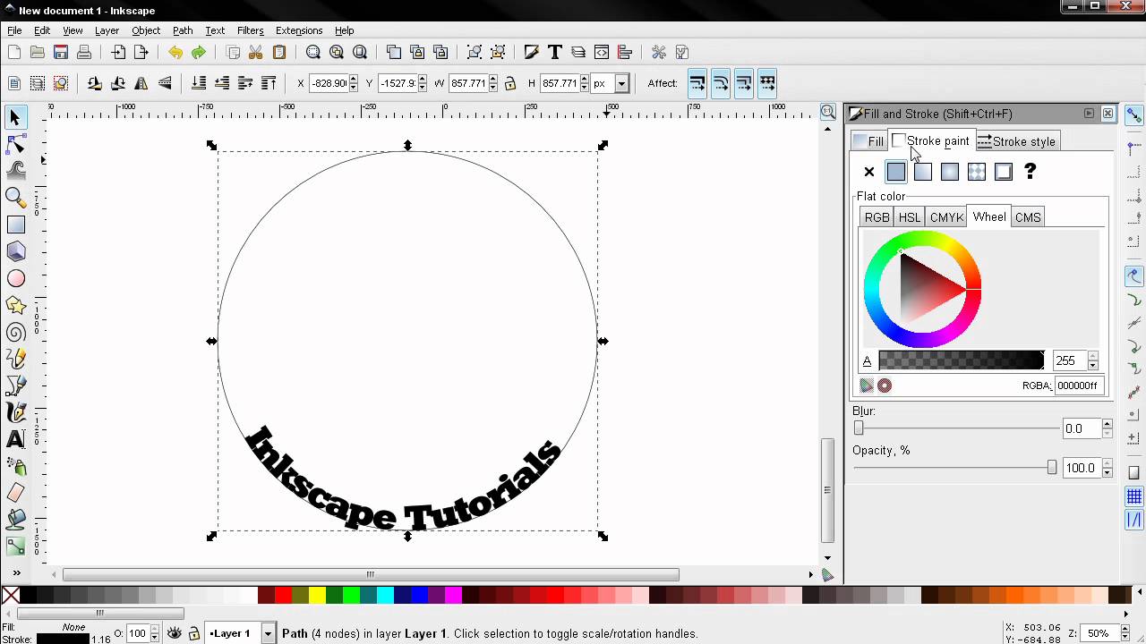The height and width of the screenshot is (644, 1146).
Task: Activate the Spiral tool
Action: [x=15, y=333]
